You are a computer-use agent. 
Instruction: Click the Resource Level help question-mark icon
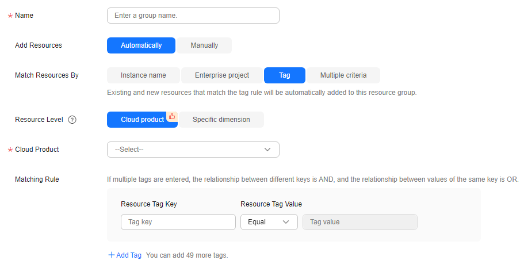(x=72, y=120)
